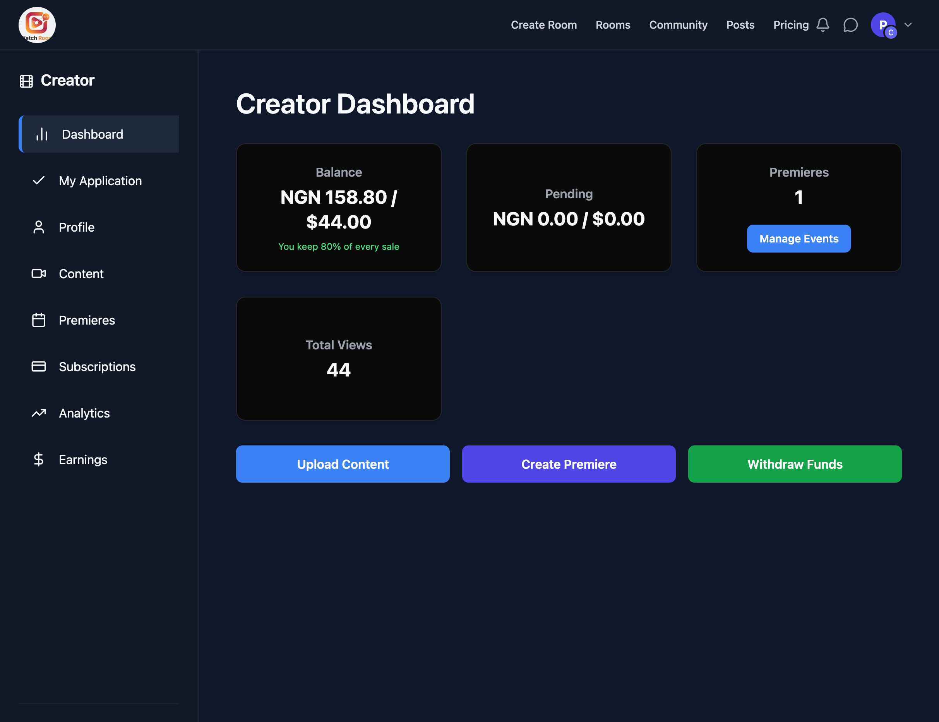Screen dimensions: 939x722
Task: Click the Subscriptions card icon
Action: pos(39,366)
